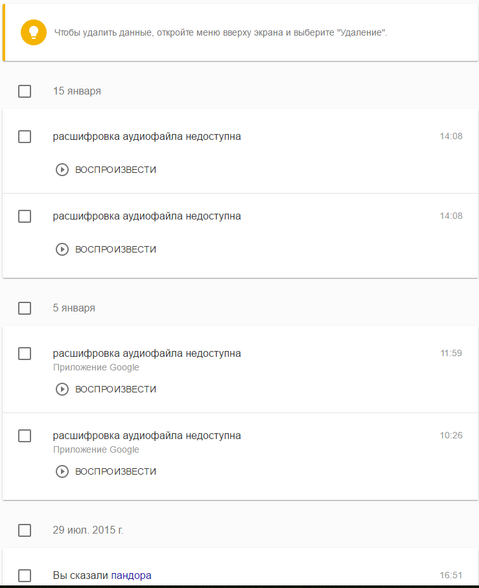Click the 5 января date header

(74, 308)
